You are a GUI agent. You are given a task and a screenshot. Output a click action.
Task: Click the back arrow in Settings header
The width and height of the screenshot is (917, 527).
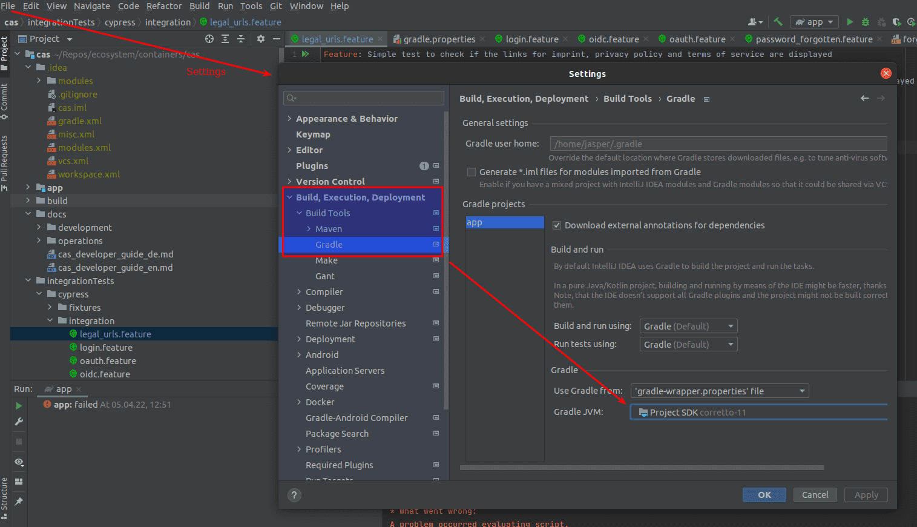click(864, 98)
